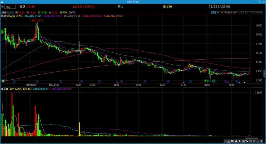Click the SMA(60) 13.38 indicator label
The width and height of the screenshot is (266, 144).
click(x=72, y=17)
